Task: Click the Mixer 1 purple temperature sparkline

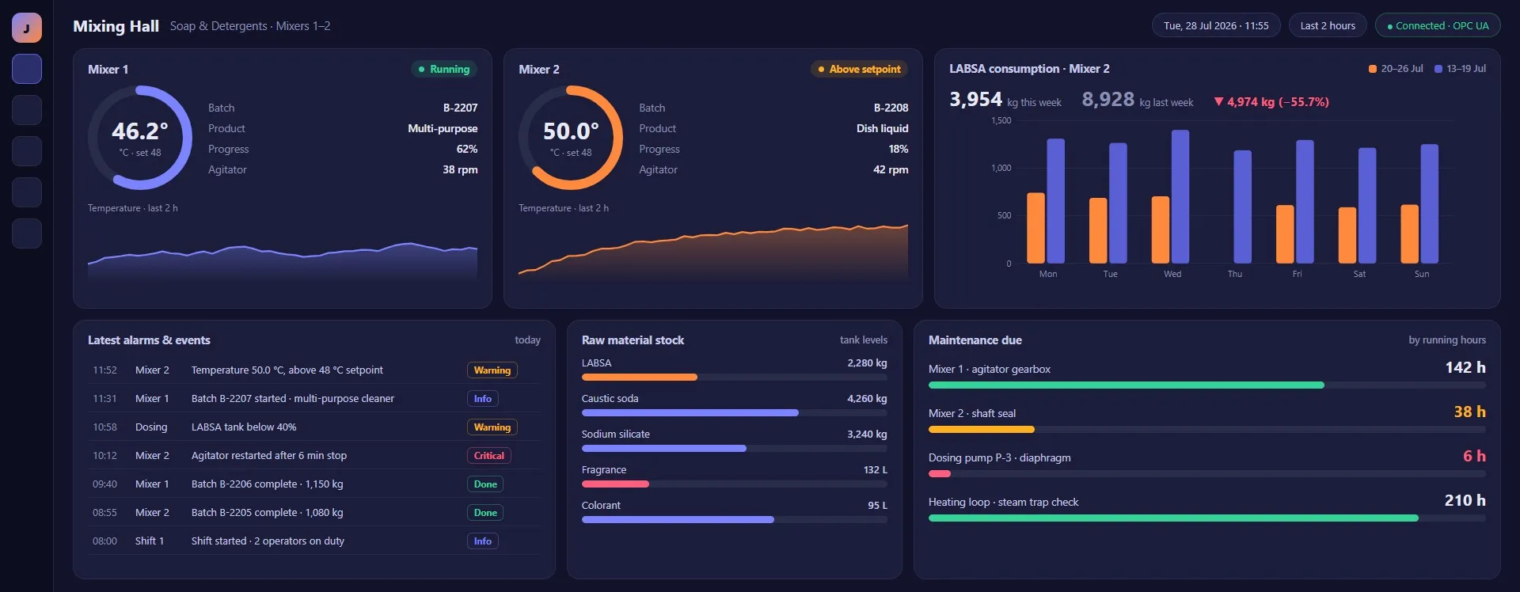Action: click(283, 261)
